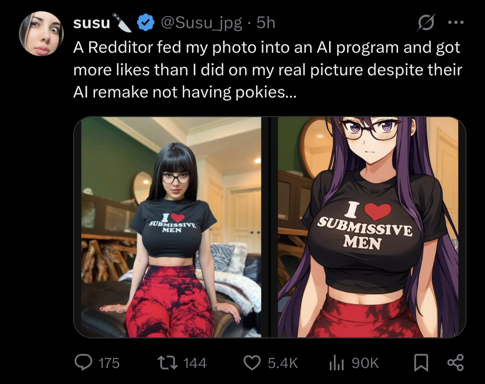This screenshot has width=485, height=384.
Task: Open the left real photo
Action: click(171, 227)
